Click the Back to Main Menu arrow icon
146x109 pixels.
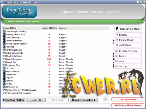[x=117, y=29]
